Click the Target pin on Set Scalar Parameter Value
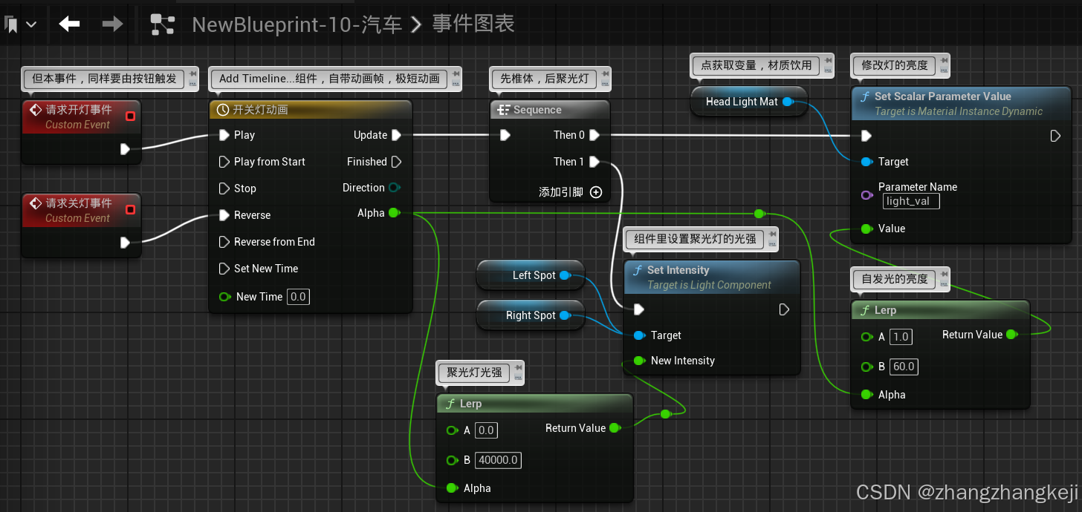Screen dimensions: 1082x512 (866, 162)
